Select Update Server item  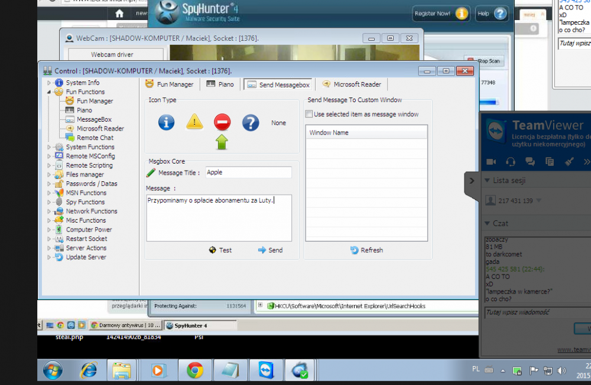(86, 257)
